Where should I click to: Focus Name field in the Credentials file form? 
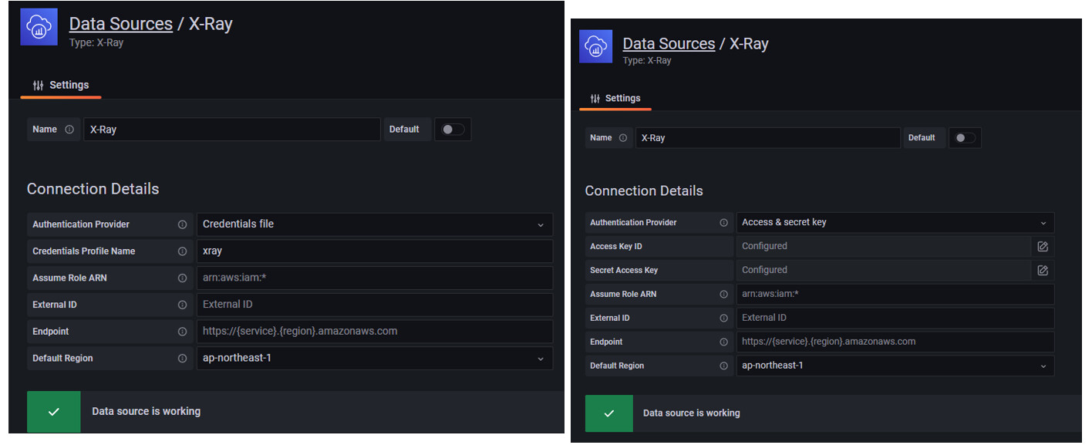click(232, 130)
